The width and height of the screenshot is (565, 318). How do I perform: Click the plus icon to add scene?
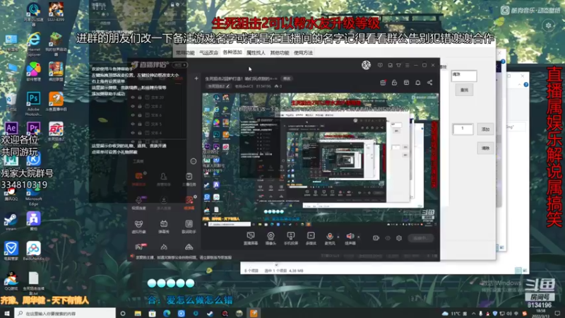(x=196, y=78)
